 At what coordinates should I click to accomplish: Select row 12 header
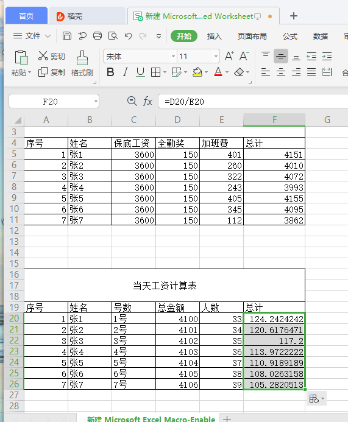click(14, 231)
